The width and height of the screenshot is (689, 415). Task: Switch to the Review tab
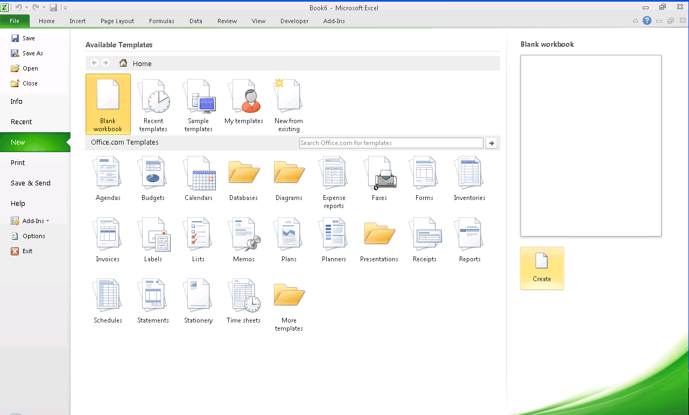pyautogui.click(x=227, y=21)
